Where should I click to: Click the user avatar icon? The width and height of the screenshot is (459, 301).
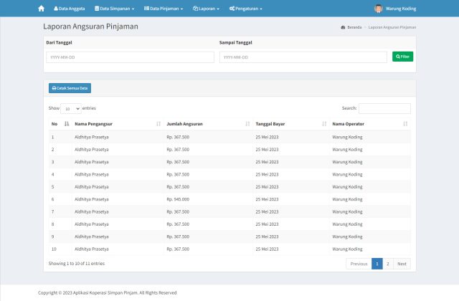(379, 9)
